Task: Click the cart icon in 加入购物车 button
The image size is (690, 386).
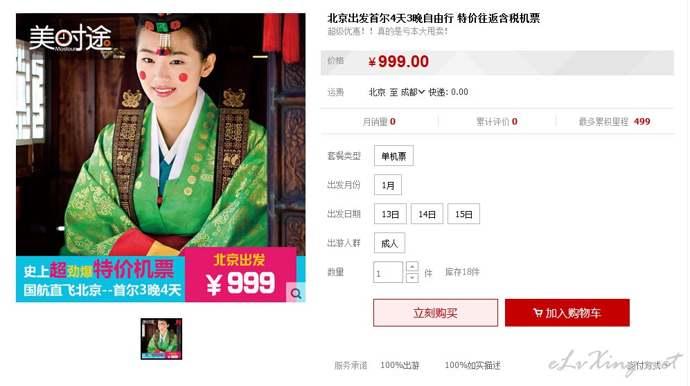Action: (x=538, y=313)
